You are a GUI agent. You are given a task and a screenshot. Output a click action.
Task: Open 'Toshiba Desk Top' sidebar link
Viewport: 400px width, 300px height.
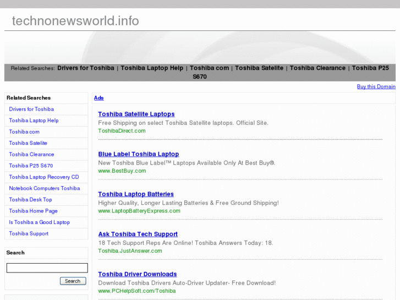[30, 199]
